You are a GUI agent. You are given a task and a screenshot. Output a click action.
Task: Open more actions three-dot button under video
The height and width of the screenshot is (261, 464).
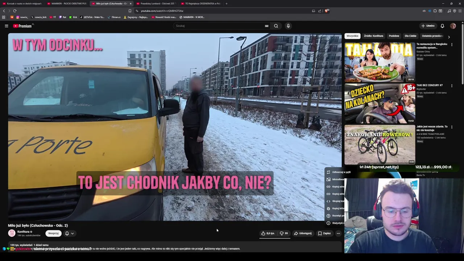338,233
